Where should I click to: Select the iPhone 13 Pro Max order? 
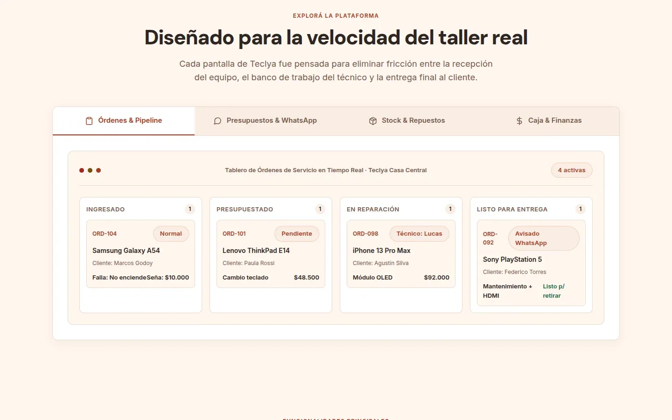(x=401, y=254)
